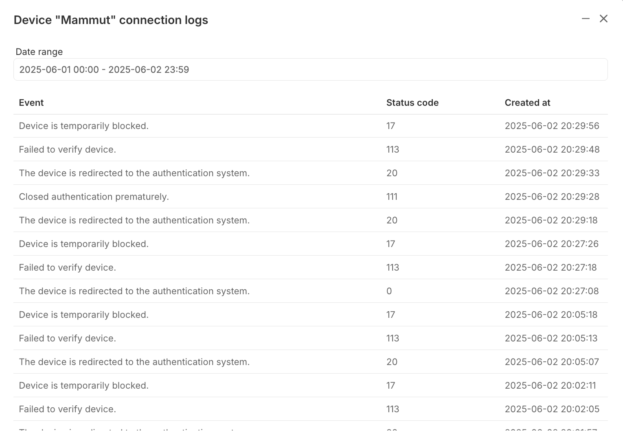This screenshot has height=433, width=623.
Task: Select the row with status code 0
Action: [311, 291]
